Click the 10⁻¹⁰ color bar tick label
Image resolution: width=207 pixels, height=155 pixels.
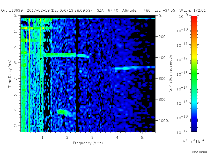182,30
